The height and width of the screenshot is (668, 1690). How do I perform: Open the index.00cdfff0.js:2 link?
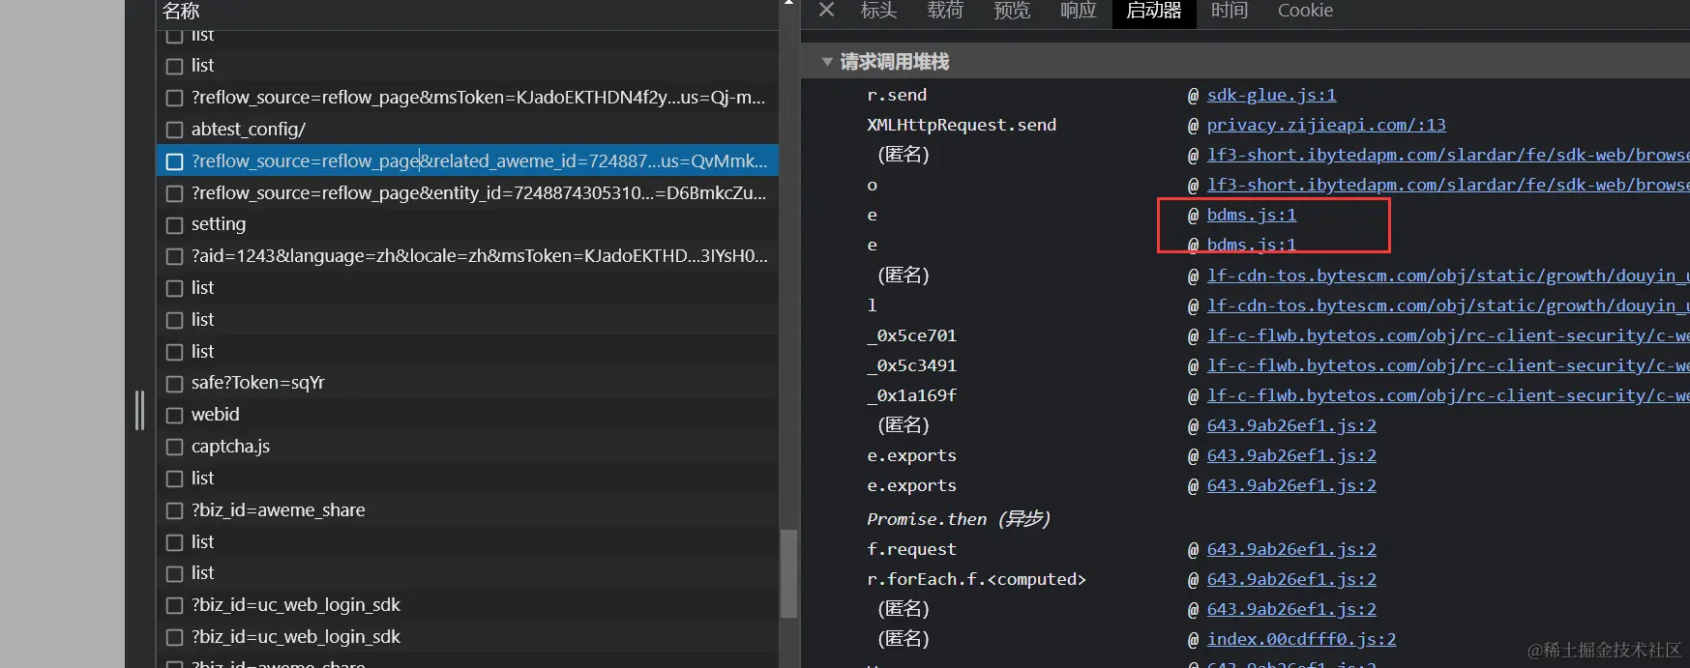pyautogui.click(x=1301, y=639)
